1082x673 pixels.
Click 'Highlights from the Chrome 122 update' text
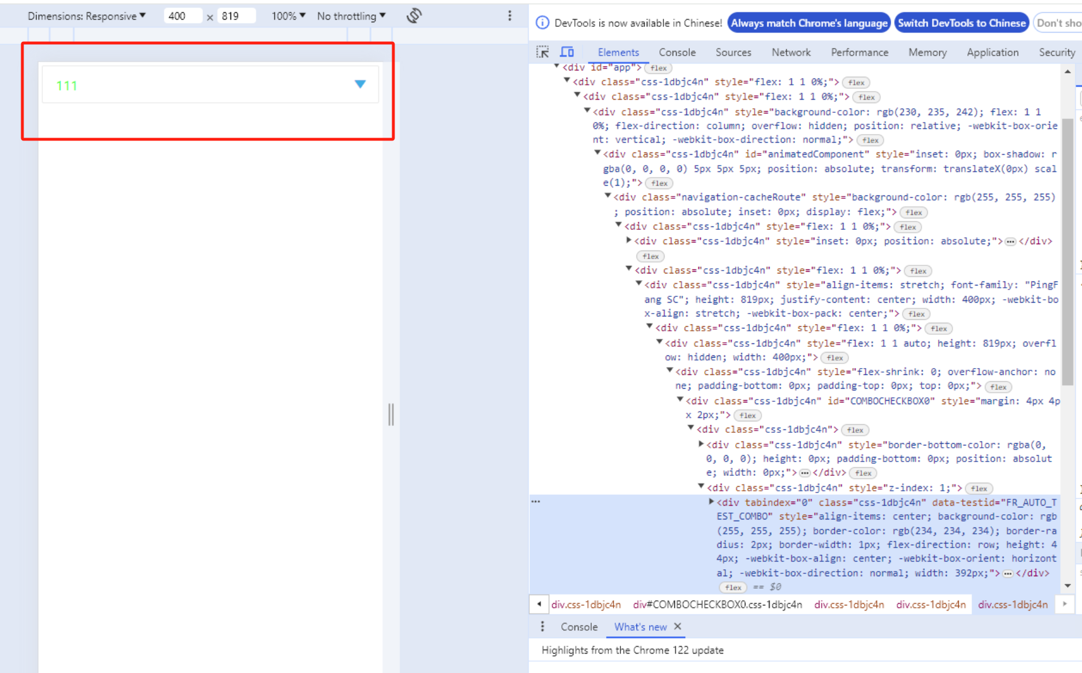[x=632, y=650]
